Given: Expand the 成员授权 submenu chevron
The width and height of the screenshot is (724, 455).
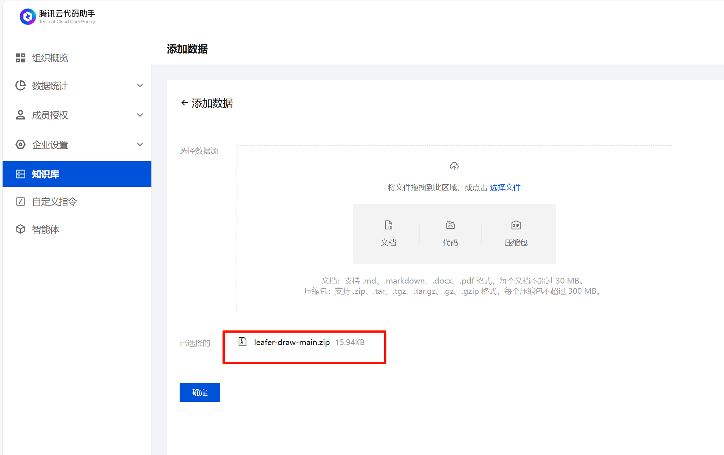Looking at the screenshot, I should (x=140, y=115).
